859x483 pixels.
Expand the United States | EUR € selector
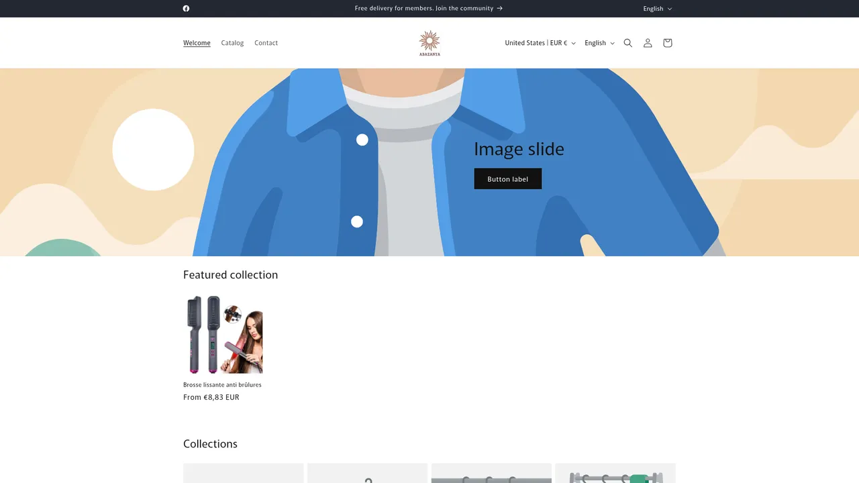(540, 43)
